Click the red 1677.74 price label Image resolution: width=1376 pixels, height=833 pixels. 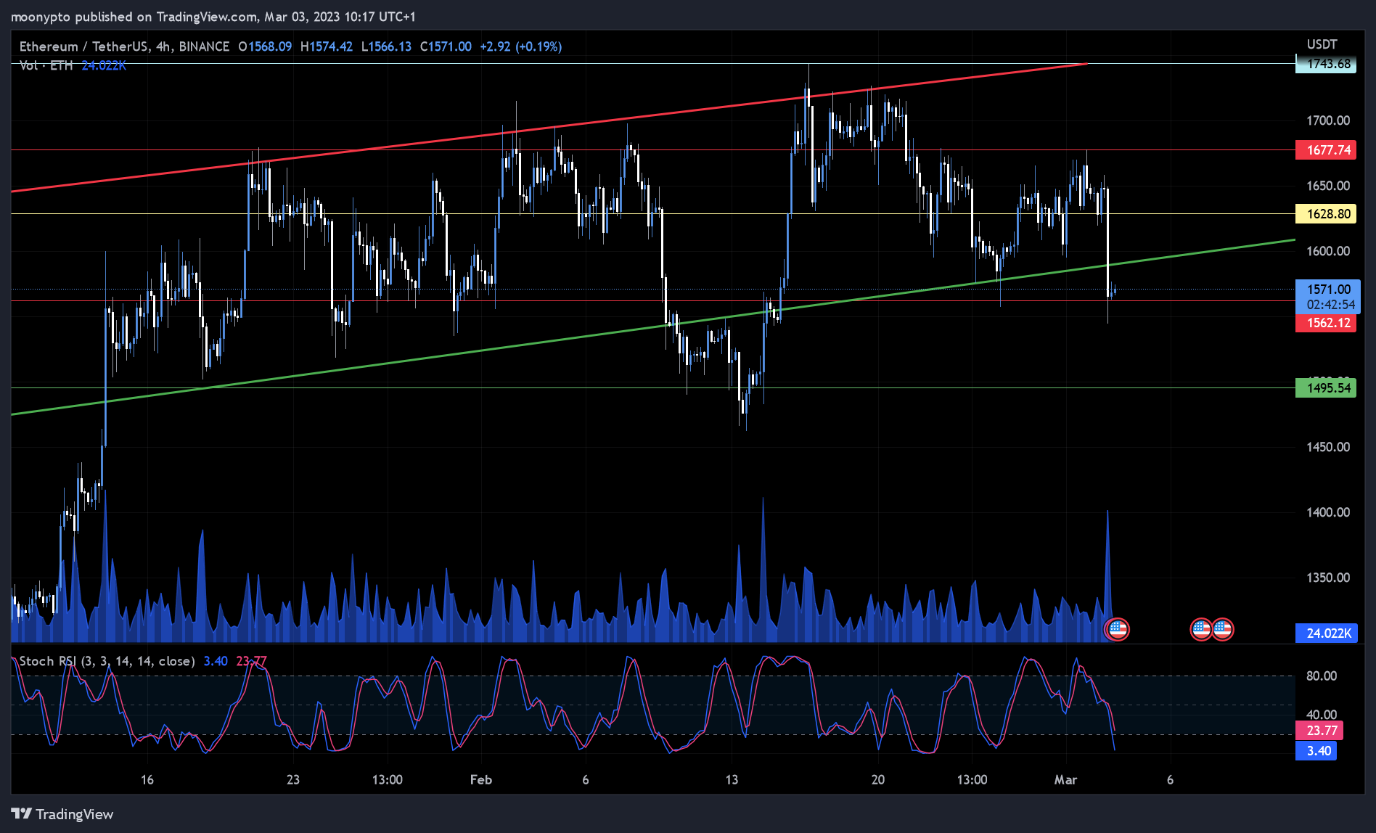(x=1326, y=150)
